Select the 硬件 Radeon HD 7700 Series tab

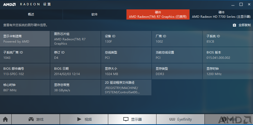click(x=222, y=14)
